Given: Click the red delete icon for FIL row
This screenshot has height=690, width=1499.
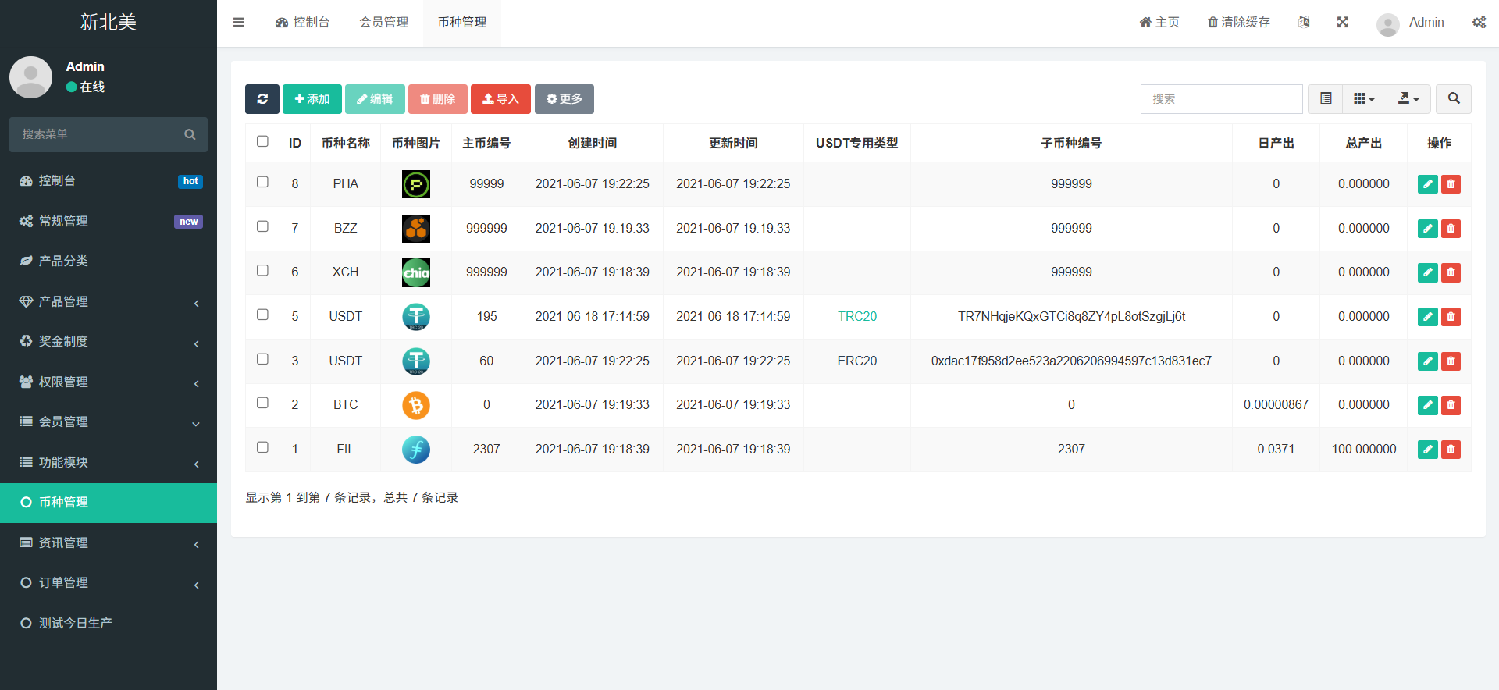Looking at the screenshot, I should [1451, 450].
